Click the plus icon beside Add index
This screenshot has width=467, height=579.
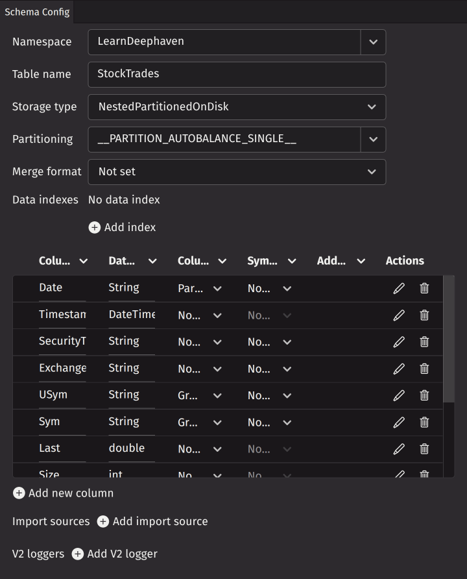(x=95, y=227)
